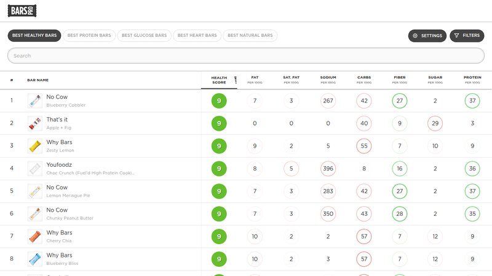Click sodium value 396 for Youfoodz

[x=328, y=169]
